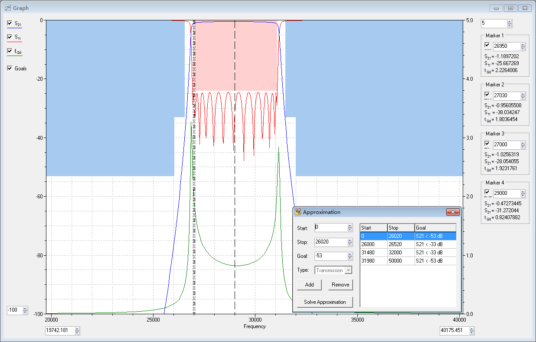Maximize the Graph window

click(x=511, y=8)
